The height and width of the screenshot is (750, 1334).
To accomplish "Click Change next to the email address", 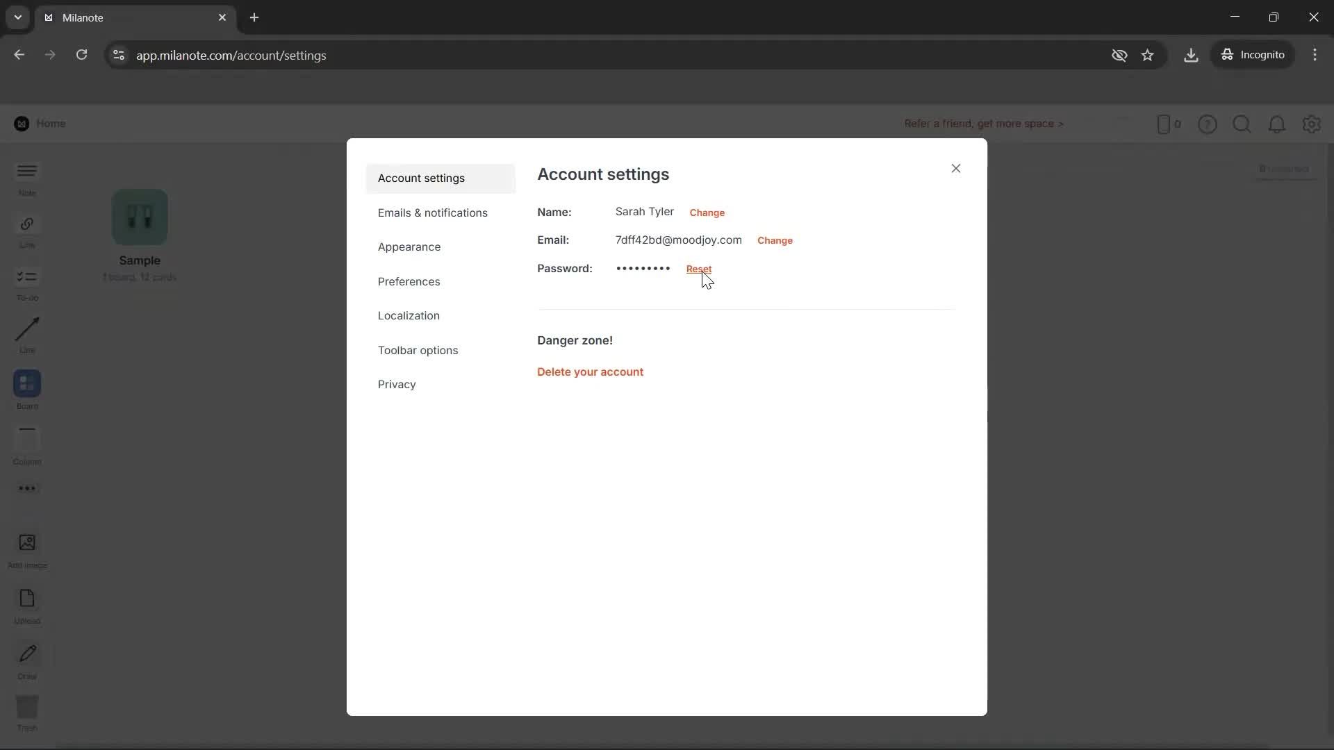I will (x=775, y=240).
